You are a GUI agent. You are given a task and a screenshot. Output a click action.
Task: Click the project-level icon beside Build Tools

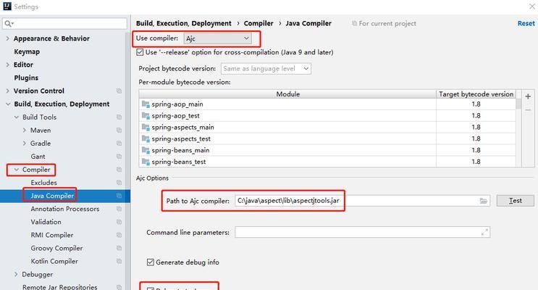coord(119,117)
